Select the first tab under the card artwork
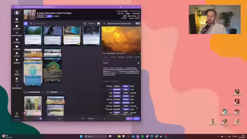This screenshot has width=247, height=139. pyautogui.click(x=106, y=57)
